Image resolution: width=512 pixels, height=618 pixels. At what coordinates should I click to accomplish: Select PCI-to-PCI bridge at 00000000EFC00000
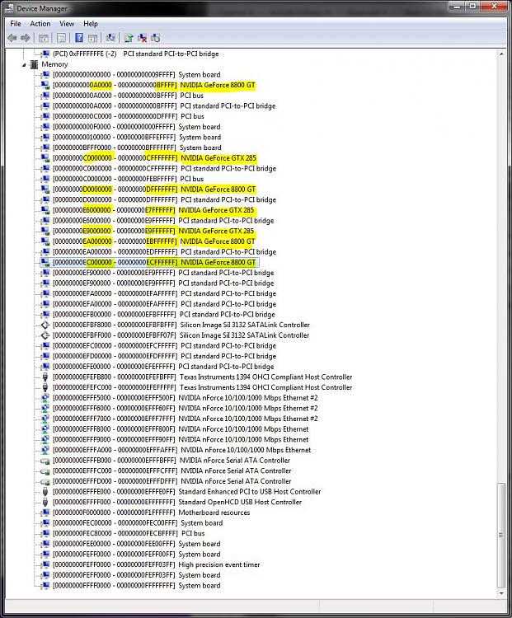point(164,345)
